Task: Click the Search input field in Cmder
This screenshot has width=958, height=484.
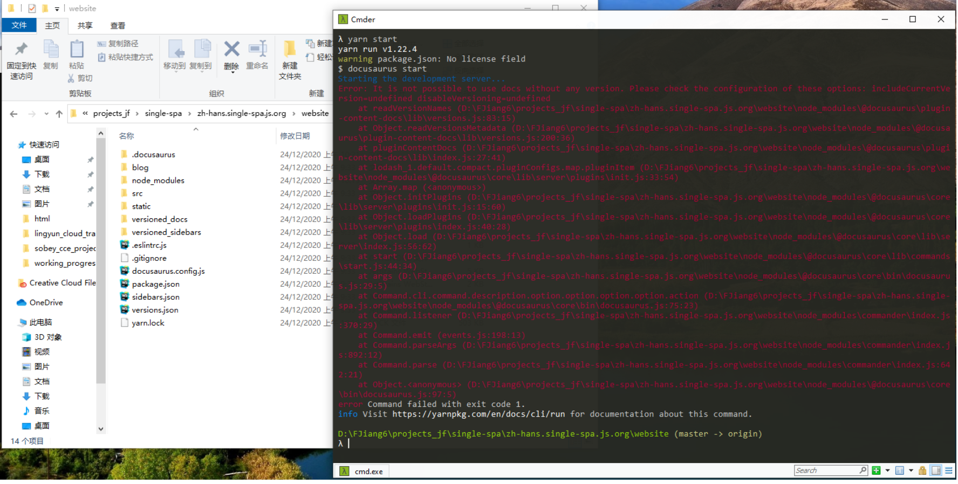Action: [x=827, y=471]
